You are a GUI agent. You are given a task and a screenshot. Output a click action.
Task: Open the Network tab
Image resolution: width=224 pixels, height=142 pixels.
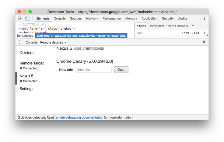coord(92,18)
